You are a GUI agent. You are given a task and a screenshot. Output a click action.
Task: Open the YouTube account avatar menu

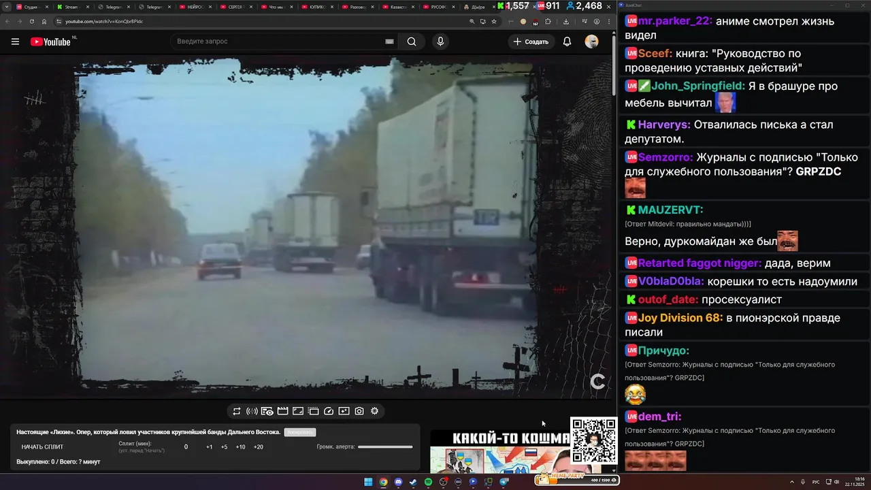point(591,42)
